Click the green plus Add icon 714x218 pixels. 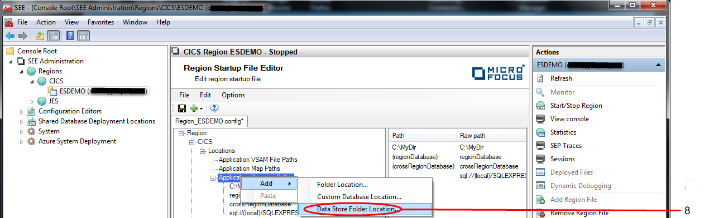(194, 108)
